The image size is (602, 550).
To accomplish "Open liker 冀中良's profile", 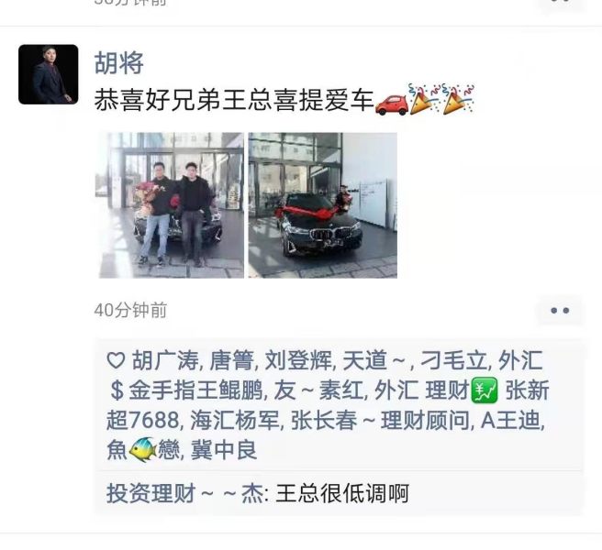I will click(x=224, y=450).
